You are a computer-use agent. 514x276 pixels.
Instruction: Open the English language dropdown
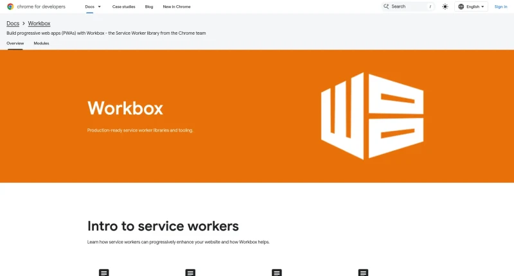coord(471,6)
